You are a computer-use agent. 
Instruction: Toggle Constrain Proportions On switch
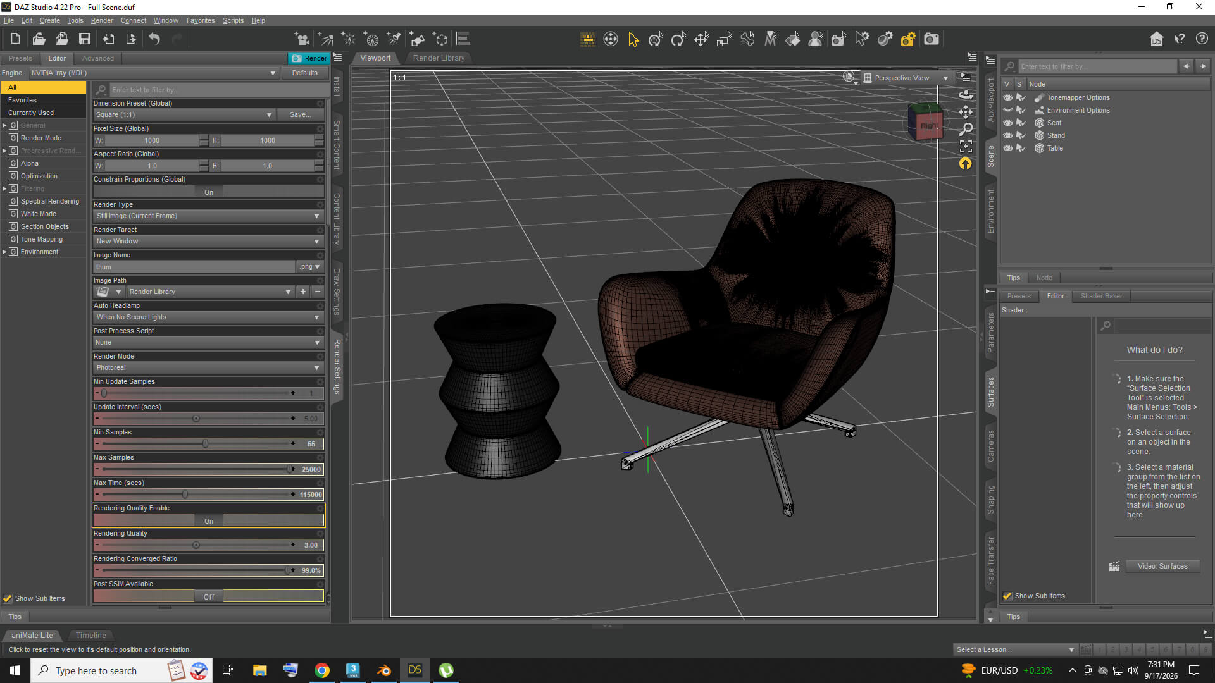(x=209, y=192)
